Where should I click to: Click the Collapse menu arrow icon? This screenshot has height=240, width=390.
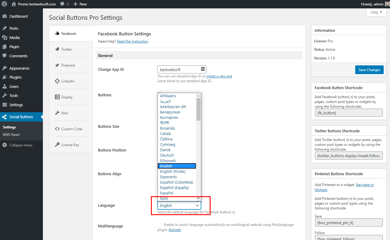4,145
